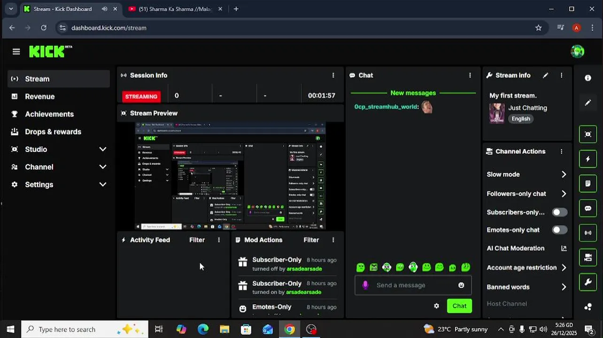603x338 pixels.
Task: Open Revenue in the sidebar
Action: tap(59, 97)
